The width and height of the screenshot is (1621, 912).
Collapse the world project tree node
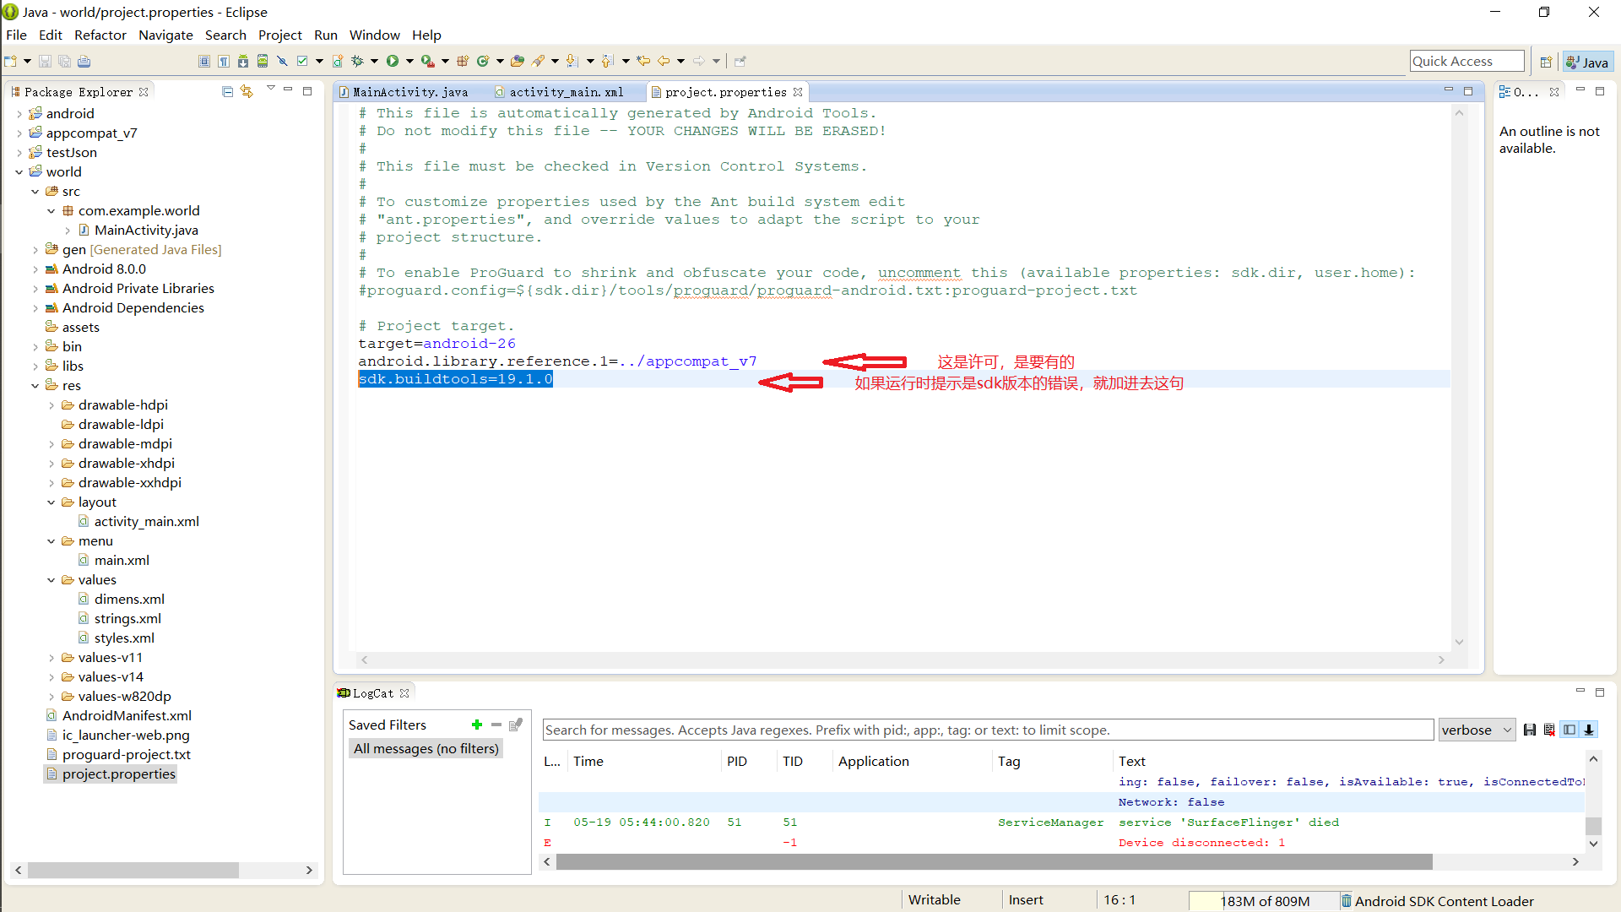[x=19, y=171]
